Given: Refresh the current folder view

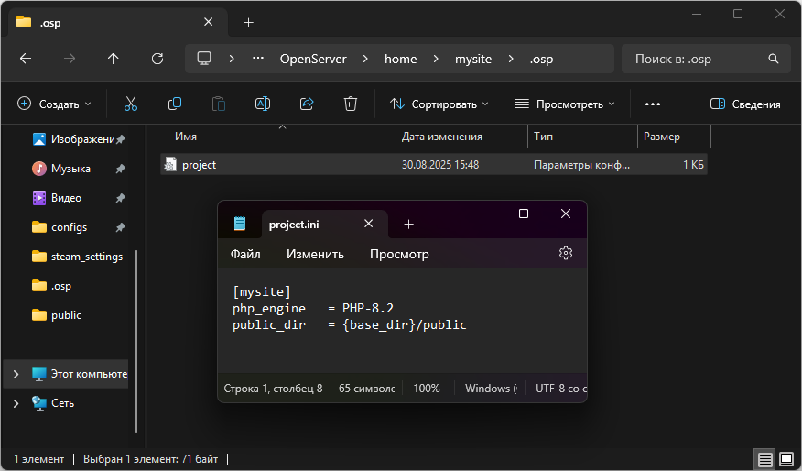Looking at the screenshot, I should click(157, 59).
